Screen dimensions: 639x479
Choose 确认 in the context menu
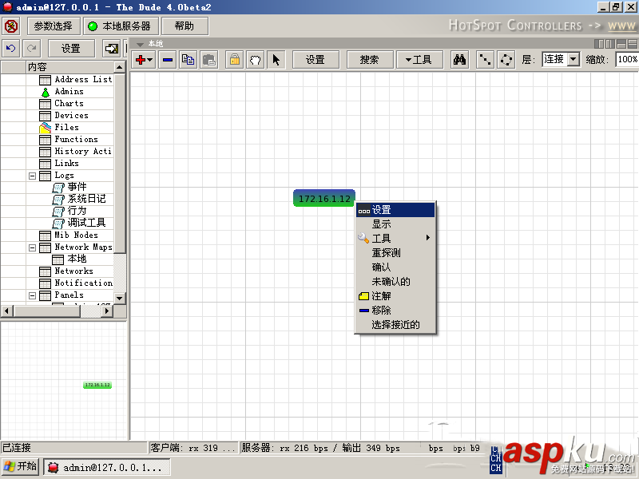coord(395,267)
